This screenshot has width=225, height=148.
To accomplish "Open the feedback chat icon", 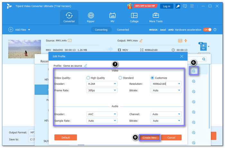I will [x=185, y=6].
